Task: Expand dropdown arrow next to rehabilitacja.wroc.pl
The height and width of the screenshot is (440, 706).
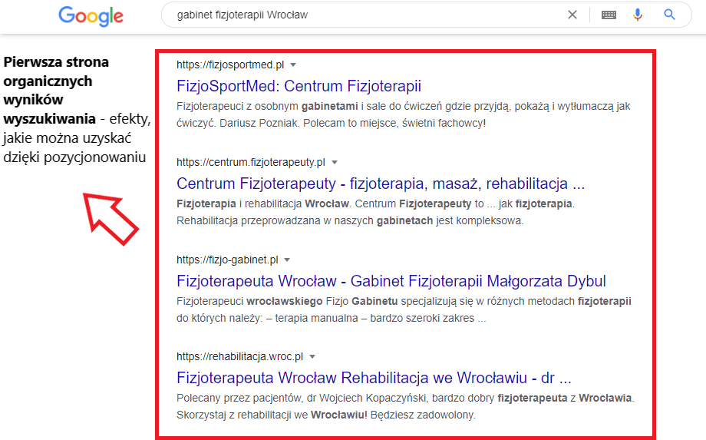Action: click(312, 356)
